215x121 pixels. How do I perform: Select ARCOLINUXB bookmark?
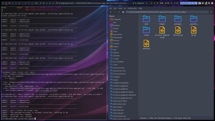click(117, 110)
